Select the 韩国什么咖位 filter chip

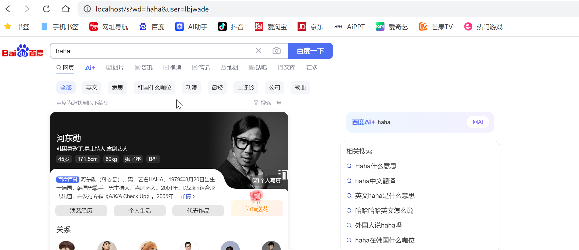pos(155,88)
